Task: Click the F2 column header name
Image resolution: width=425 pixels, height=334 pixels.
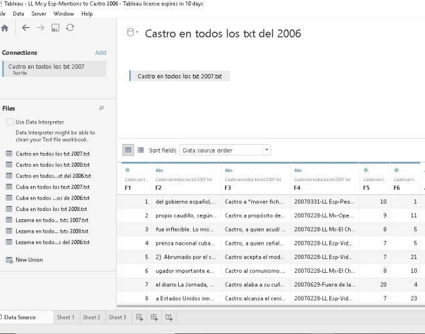Action: point(159,187)
